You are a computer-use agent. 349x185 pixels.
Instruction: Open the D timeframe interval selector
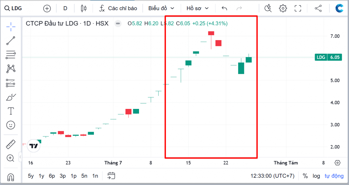(x=65, y=8)
